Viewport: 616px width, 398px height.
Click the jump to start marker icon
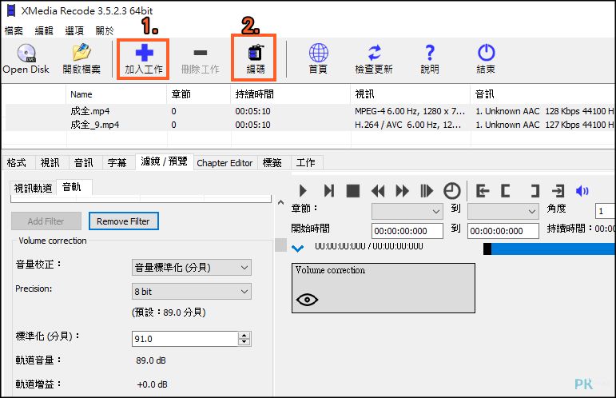point(483,191)
